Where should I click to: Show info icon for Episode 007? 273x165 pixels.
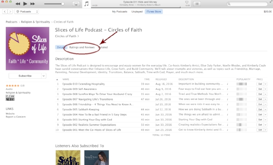pos(227,99)
